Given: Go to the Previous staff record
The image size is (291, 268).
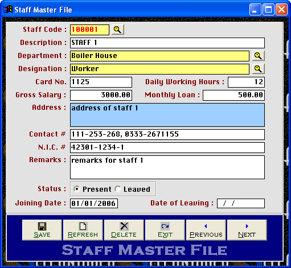Looking at the screenshot, I should [x=206, y=230].
